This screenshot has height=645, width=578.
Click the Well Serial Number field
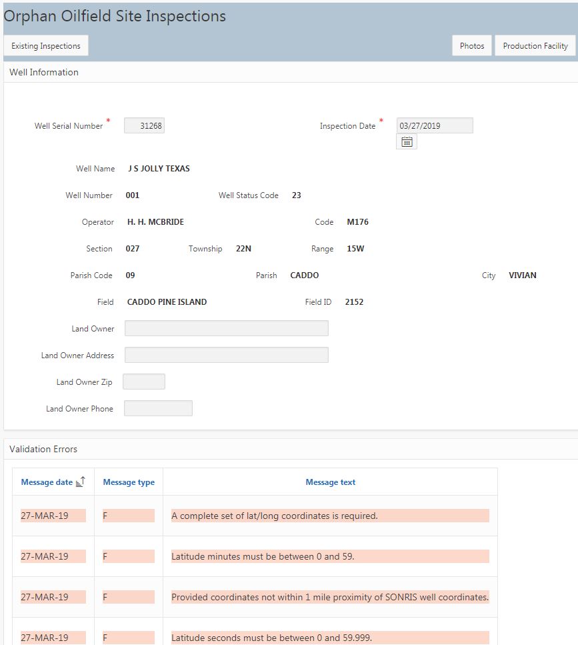pos(144,125)
